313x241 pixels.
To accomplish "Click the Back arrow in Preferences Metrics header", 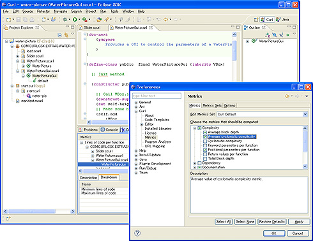I will point(287,96).
